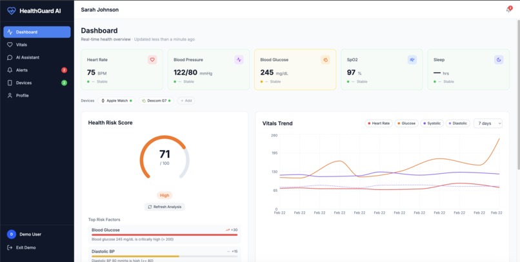Click the green Devices count badge

click(64, 82)
